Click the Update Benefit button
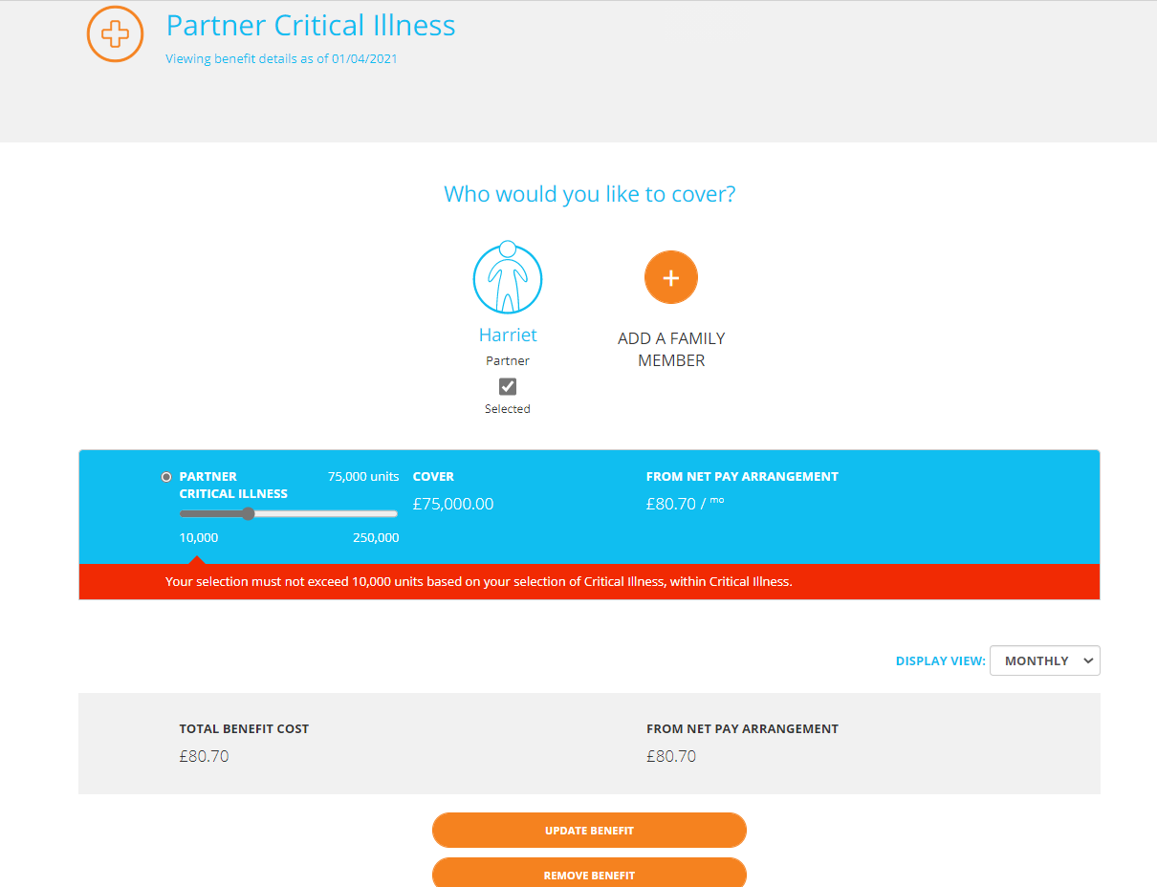 pos(589,831)
